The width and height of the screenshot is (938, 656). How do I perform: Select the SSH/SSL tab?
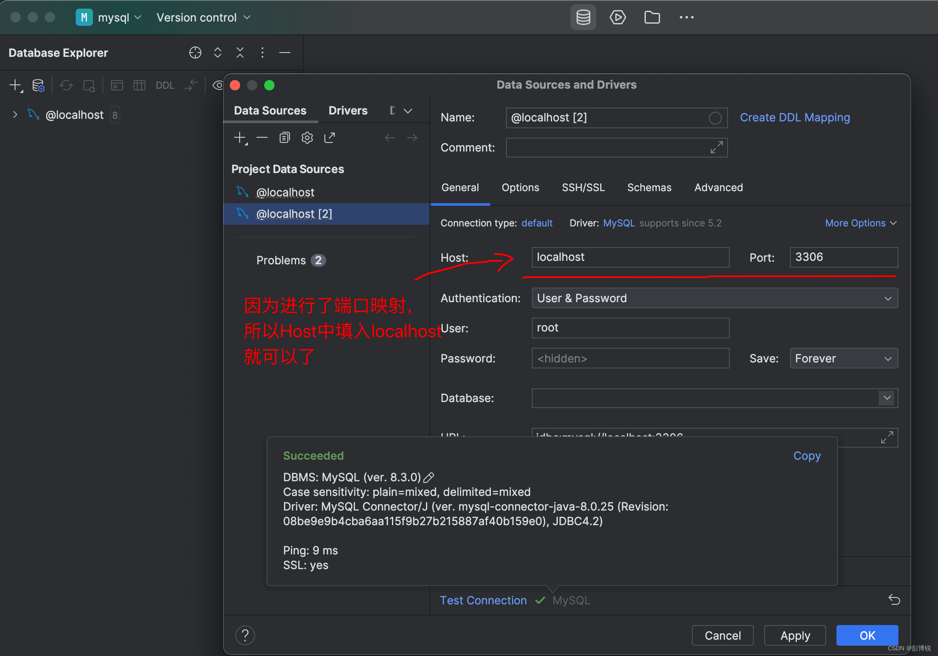(x=583, y=188)
